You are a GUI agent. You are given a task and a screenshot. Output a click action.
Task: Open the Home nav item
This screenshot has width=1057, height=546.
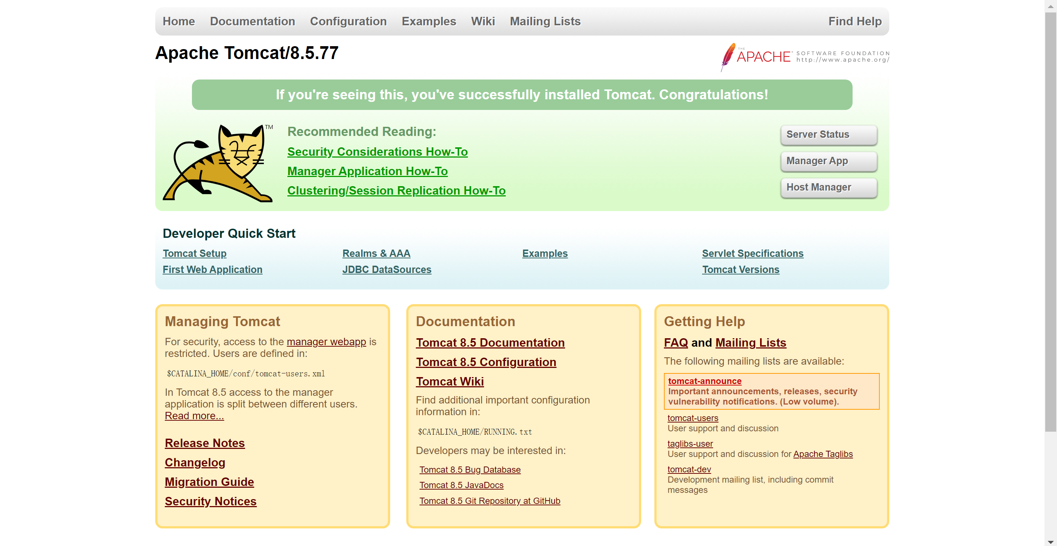coord(178,21)
